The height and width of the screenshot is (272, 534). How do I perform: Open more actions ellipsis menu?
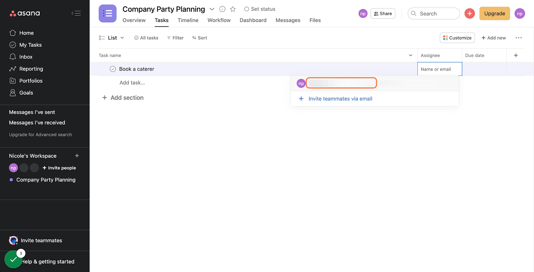tap(518, 38)
